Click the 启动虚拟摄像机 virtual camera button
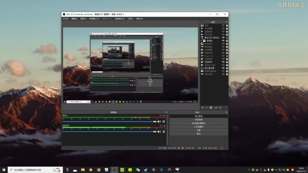 click(x=199, y=123)
